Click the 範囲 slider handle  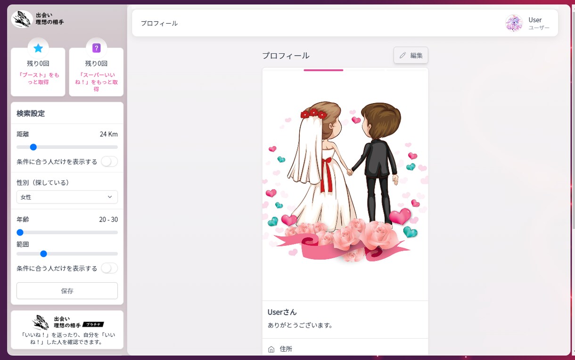(43, 254)
